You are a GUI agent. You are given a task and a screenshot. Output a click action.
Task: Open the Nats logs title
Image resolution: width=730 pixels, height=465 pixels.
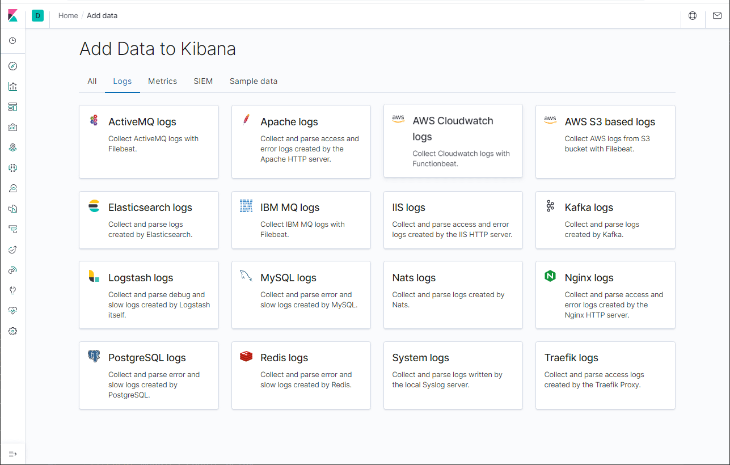point(414,278)
